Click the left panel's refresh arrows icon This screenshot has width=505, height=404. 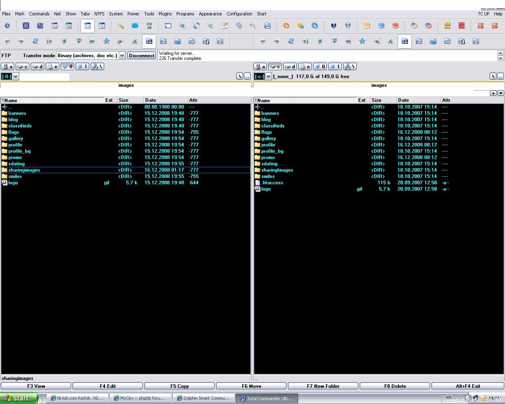click(x=36, y=41)
